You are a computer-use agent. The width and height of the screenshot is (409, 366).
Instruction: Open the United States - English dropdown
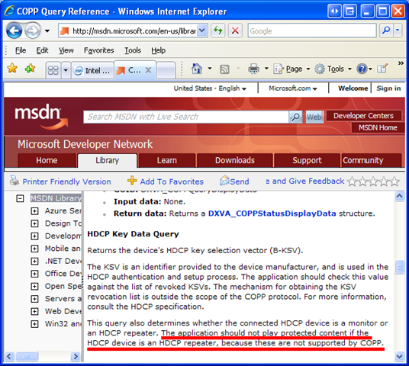click(x=210, y=88)
